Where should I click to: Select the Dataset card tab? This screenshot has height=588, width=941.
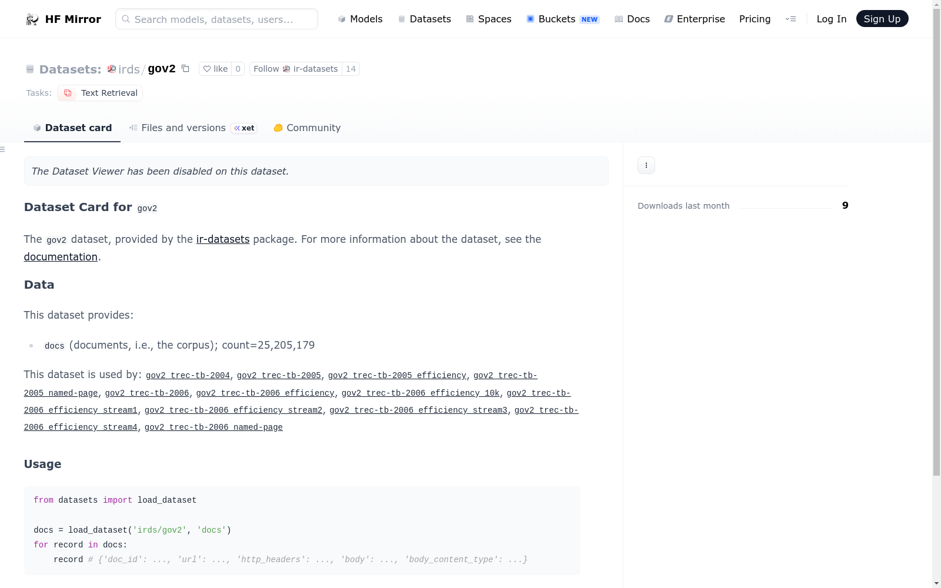coord(72,128)
